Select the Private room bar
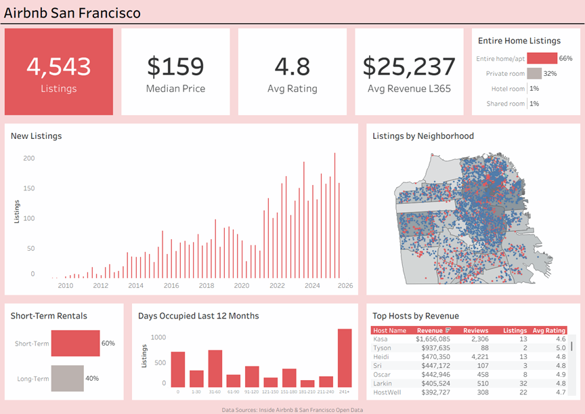This screenshot has height=414, width=585. tap(534, 73)
